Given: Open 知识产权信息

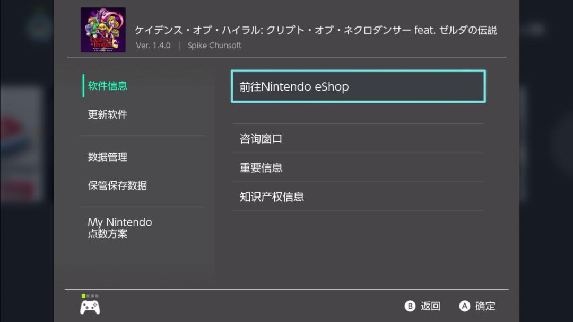Looking at the screenshot, I should tap(272, 196).
